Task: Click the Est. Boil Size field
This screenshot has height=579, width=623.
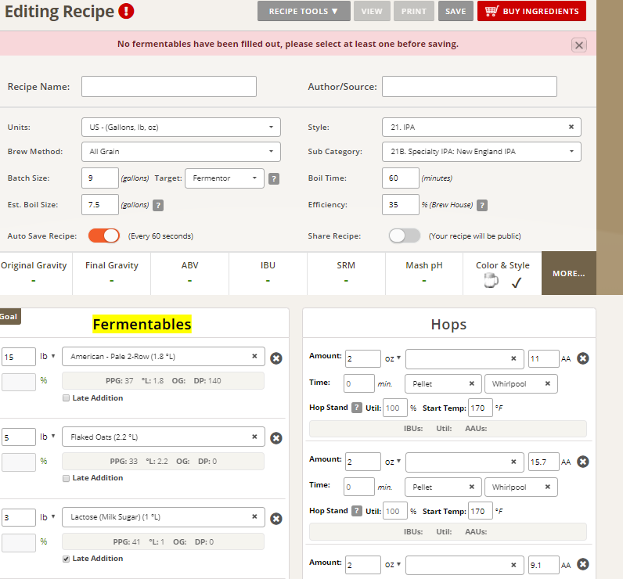Action: 100,205
